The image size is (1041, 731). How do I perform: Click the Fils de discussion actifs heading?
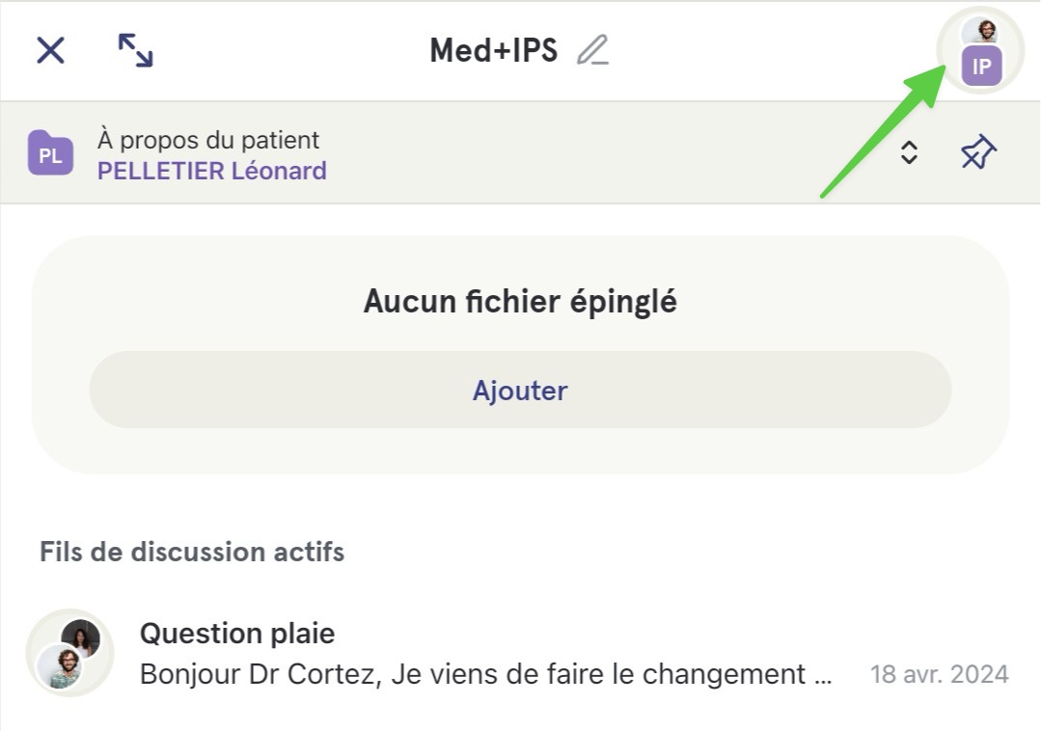click(192, 552)
